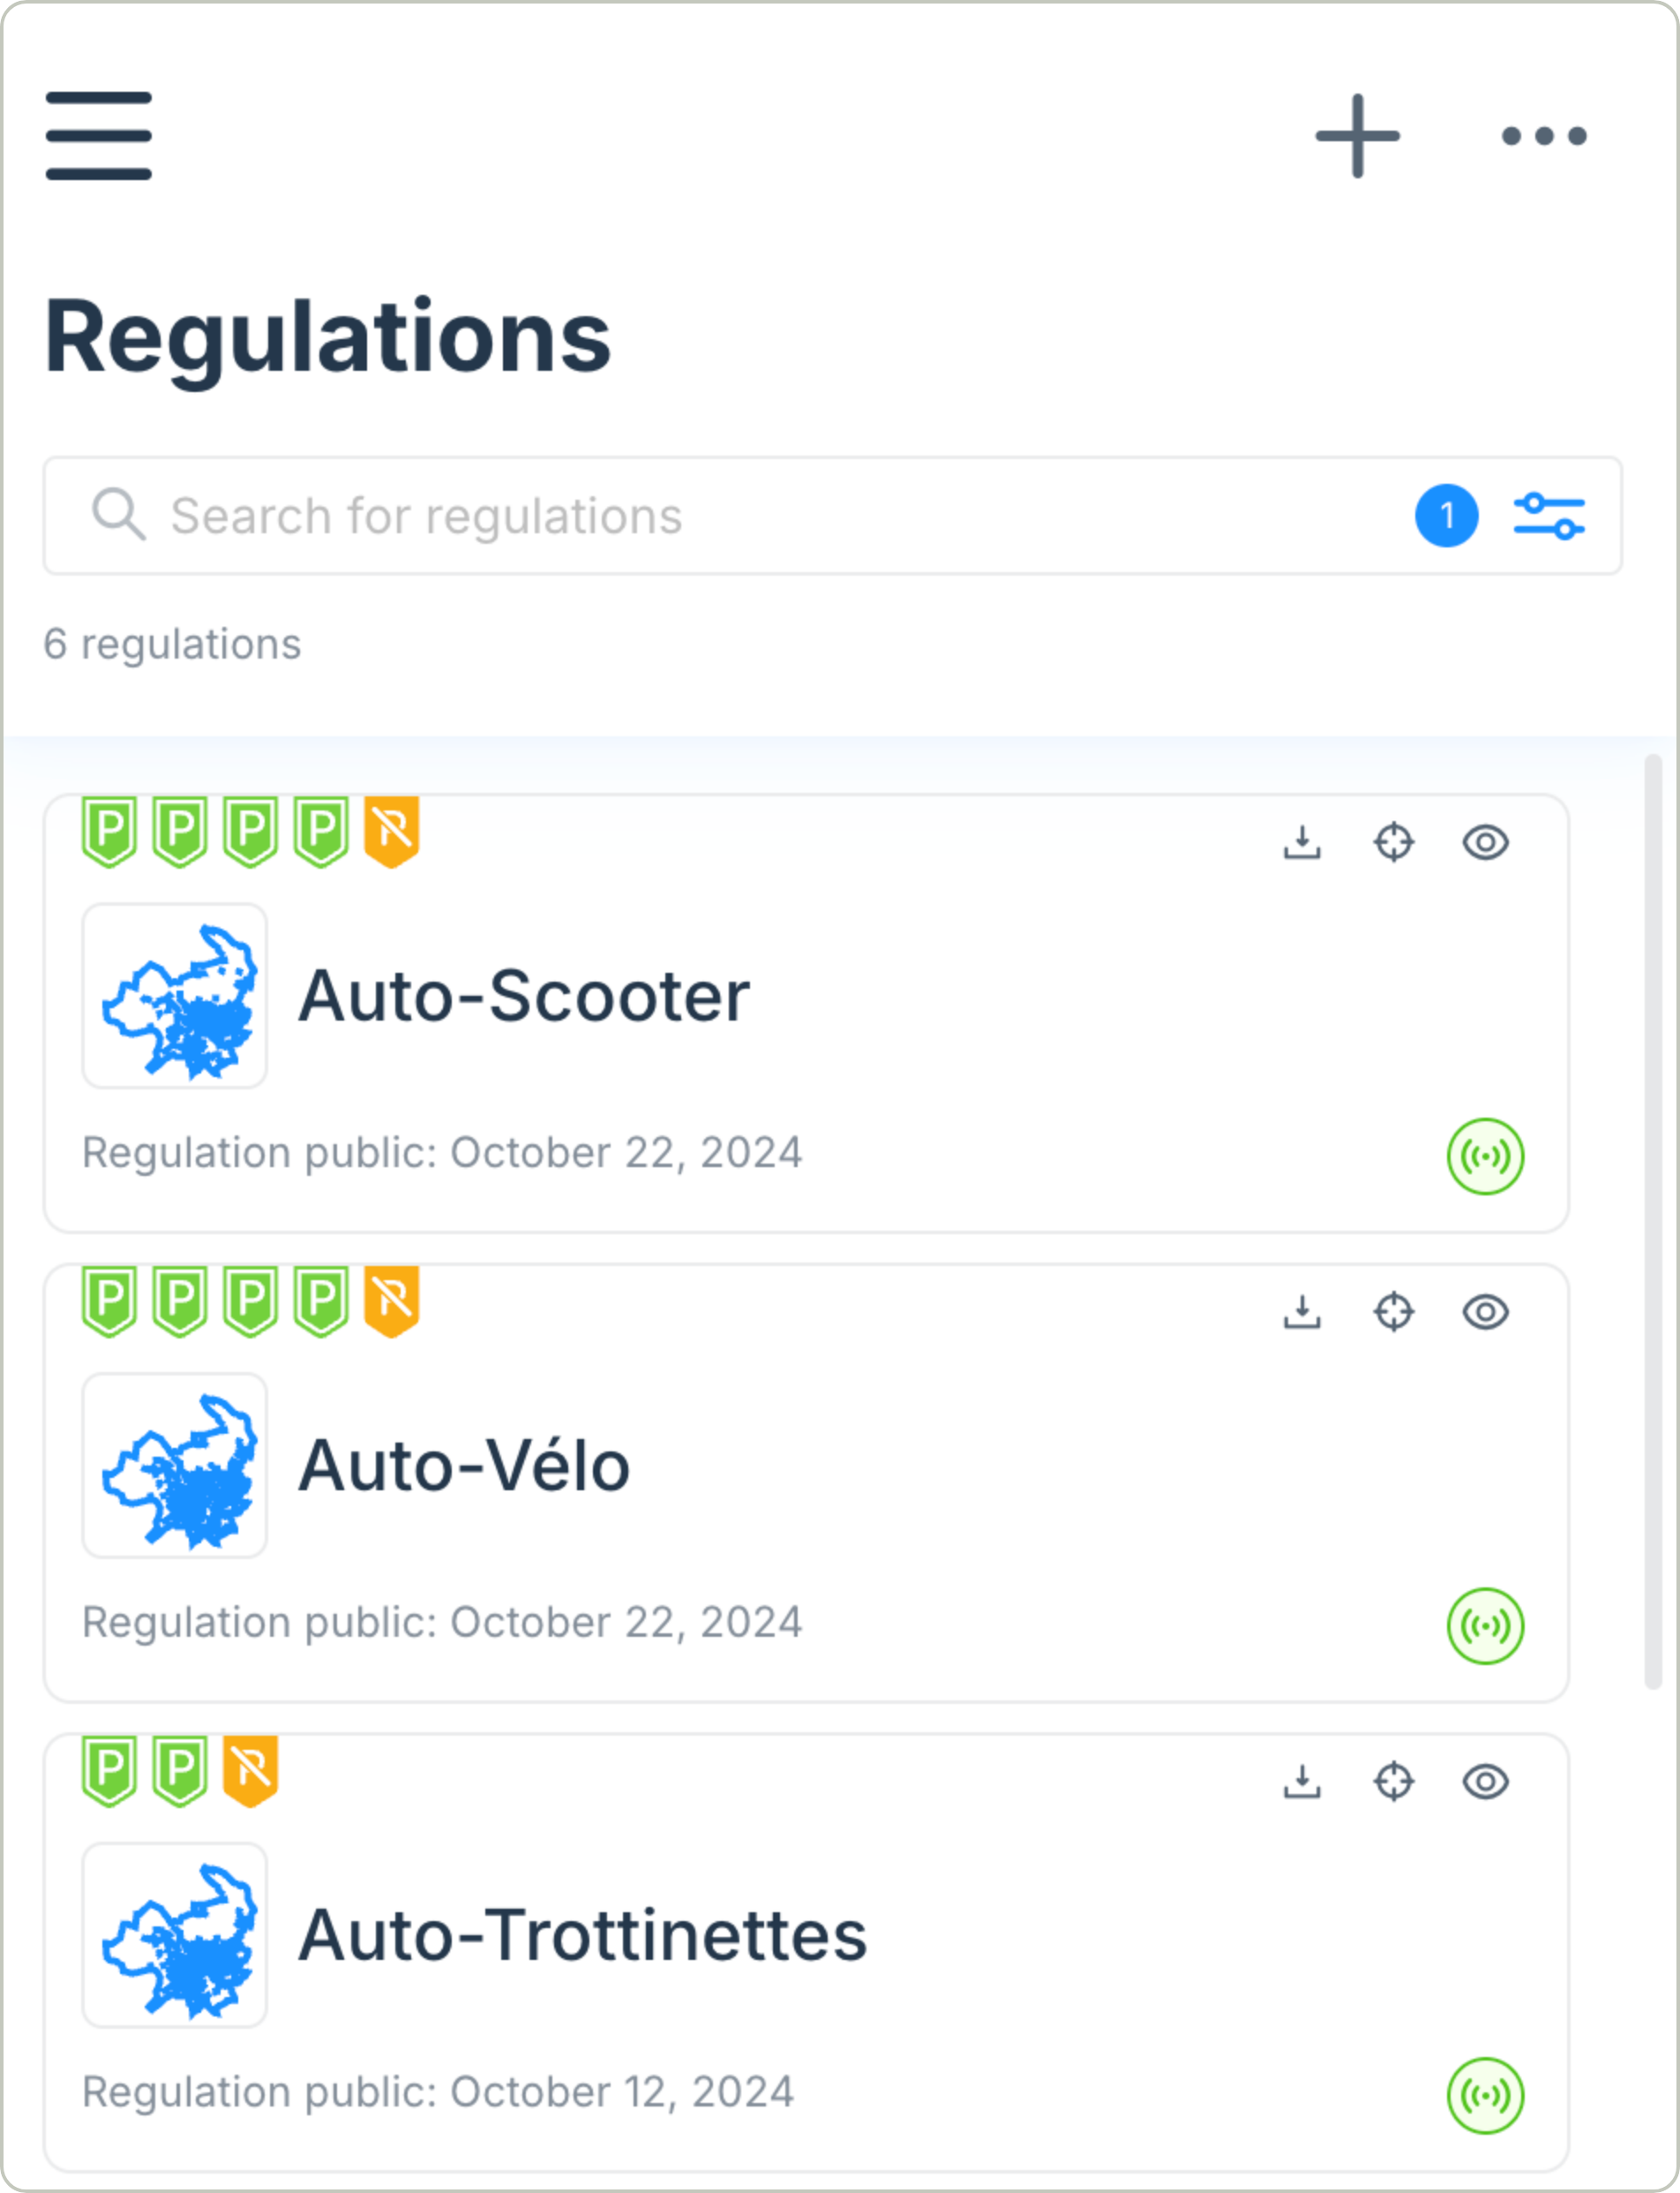Locate Auto-Trottinettes regulation on map
This screenshot has height=2193, width=1680.
(x=1394, y=1781)
